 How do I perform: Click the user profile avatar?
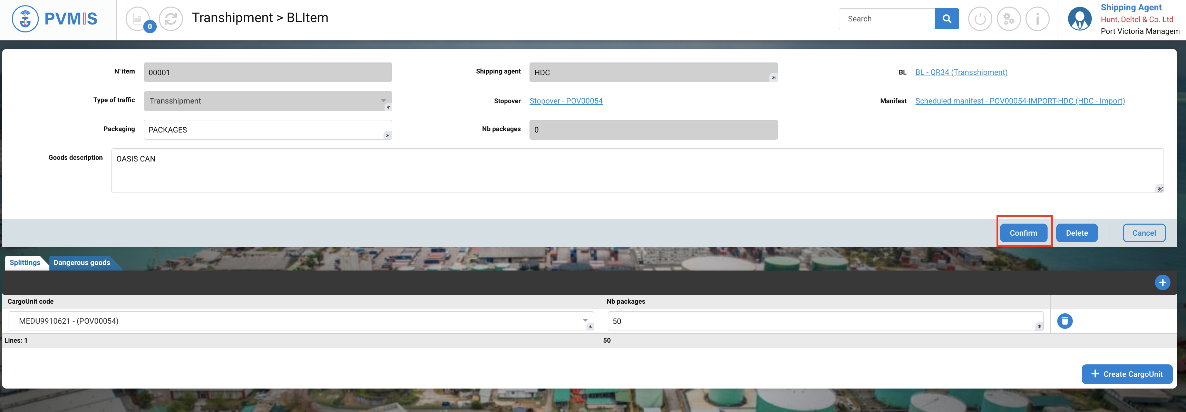pos(1079,19)
